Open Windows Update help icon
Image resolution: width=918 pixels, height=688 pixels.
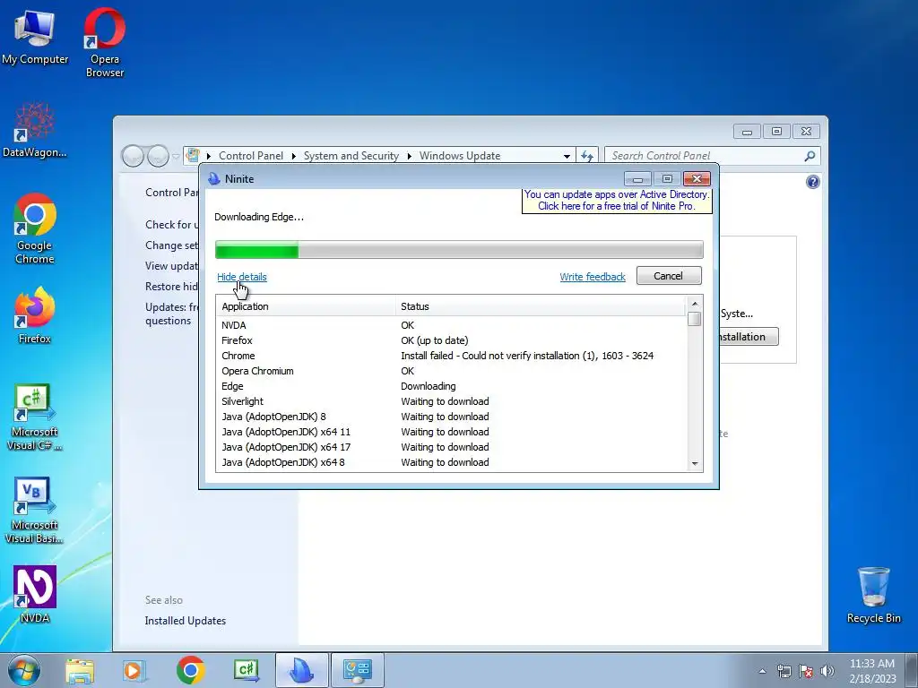(812, 182)
